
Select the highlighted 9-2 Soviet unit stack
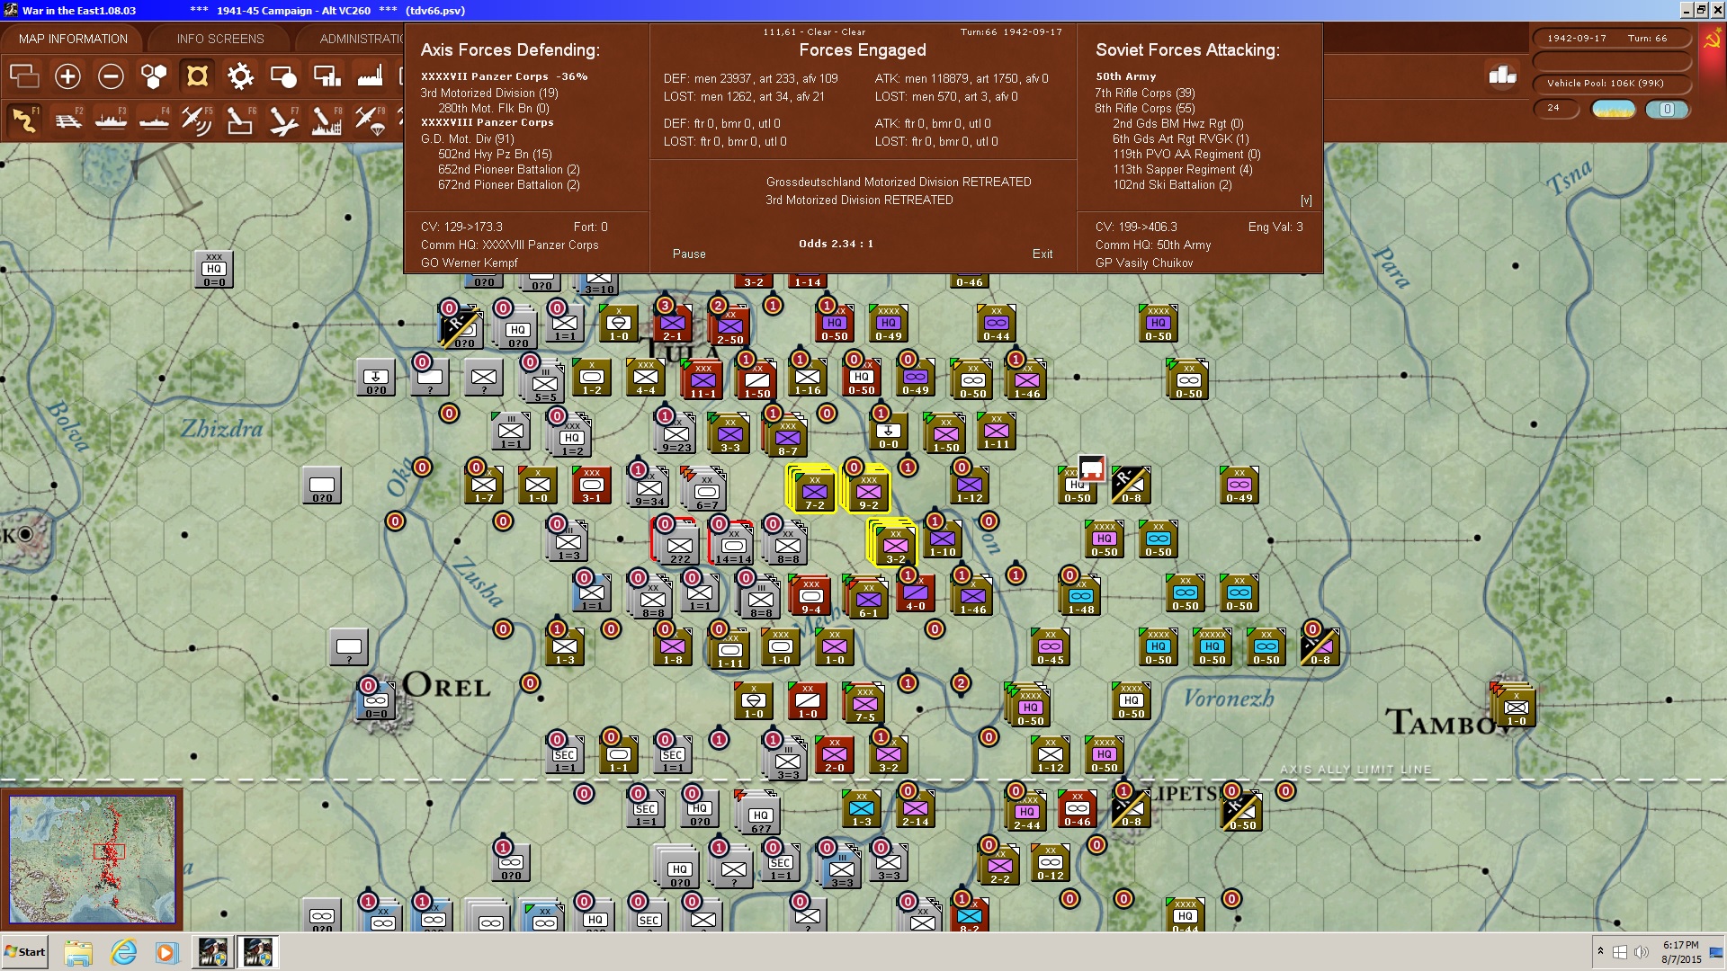click(x=866, y=489)
